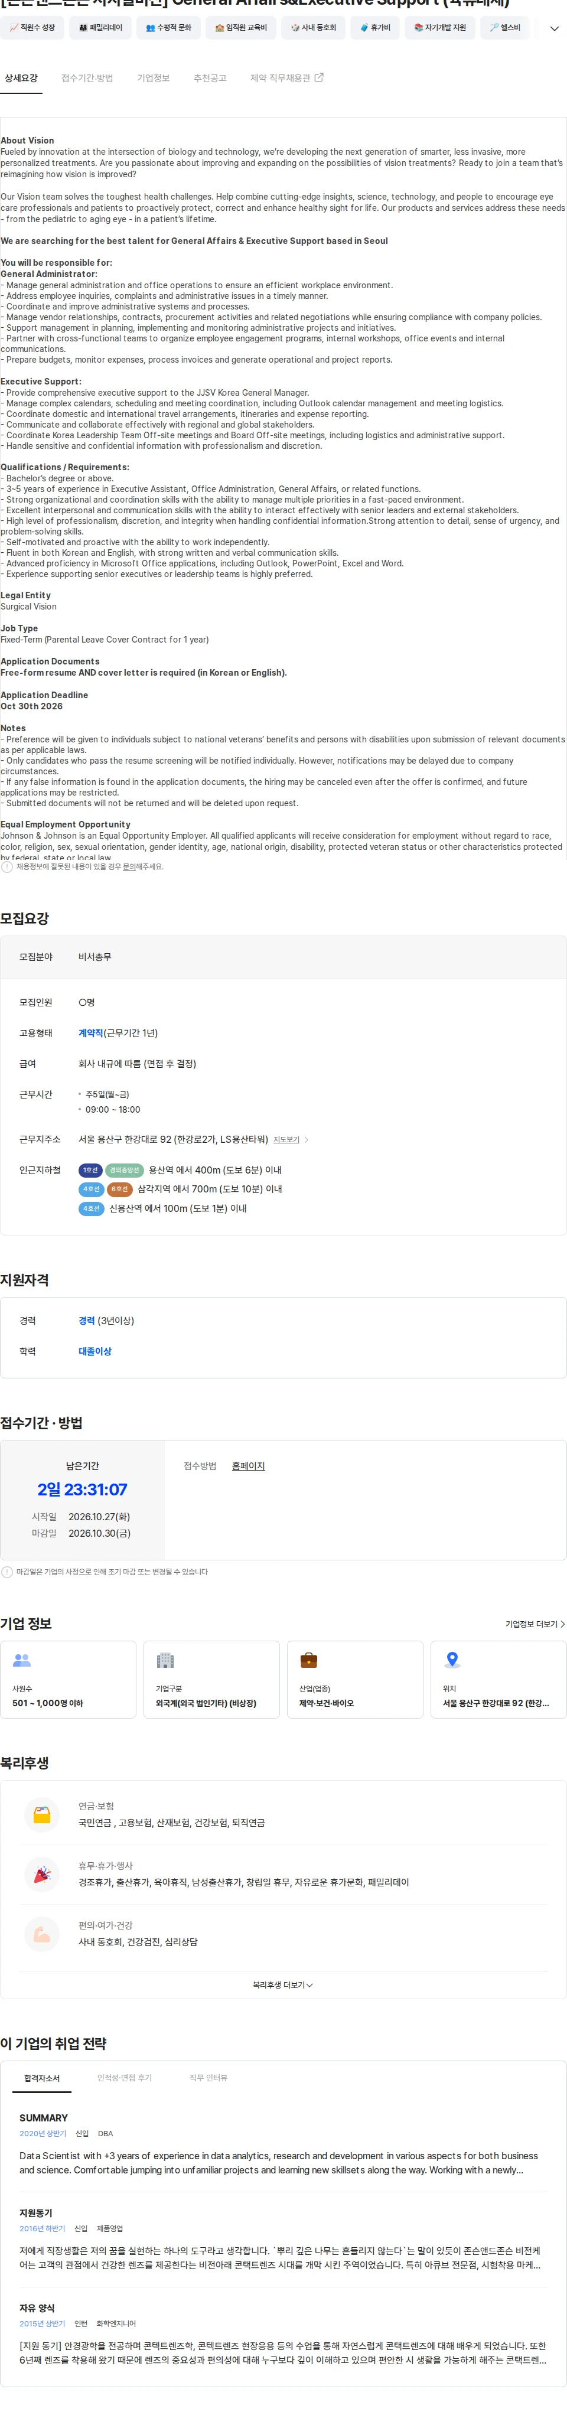Expand benefit chips with top chevron
Screen dimensions: 567x2412
tap(554, 29)
